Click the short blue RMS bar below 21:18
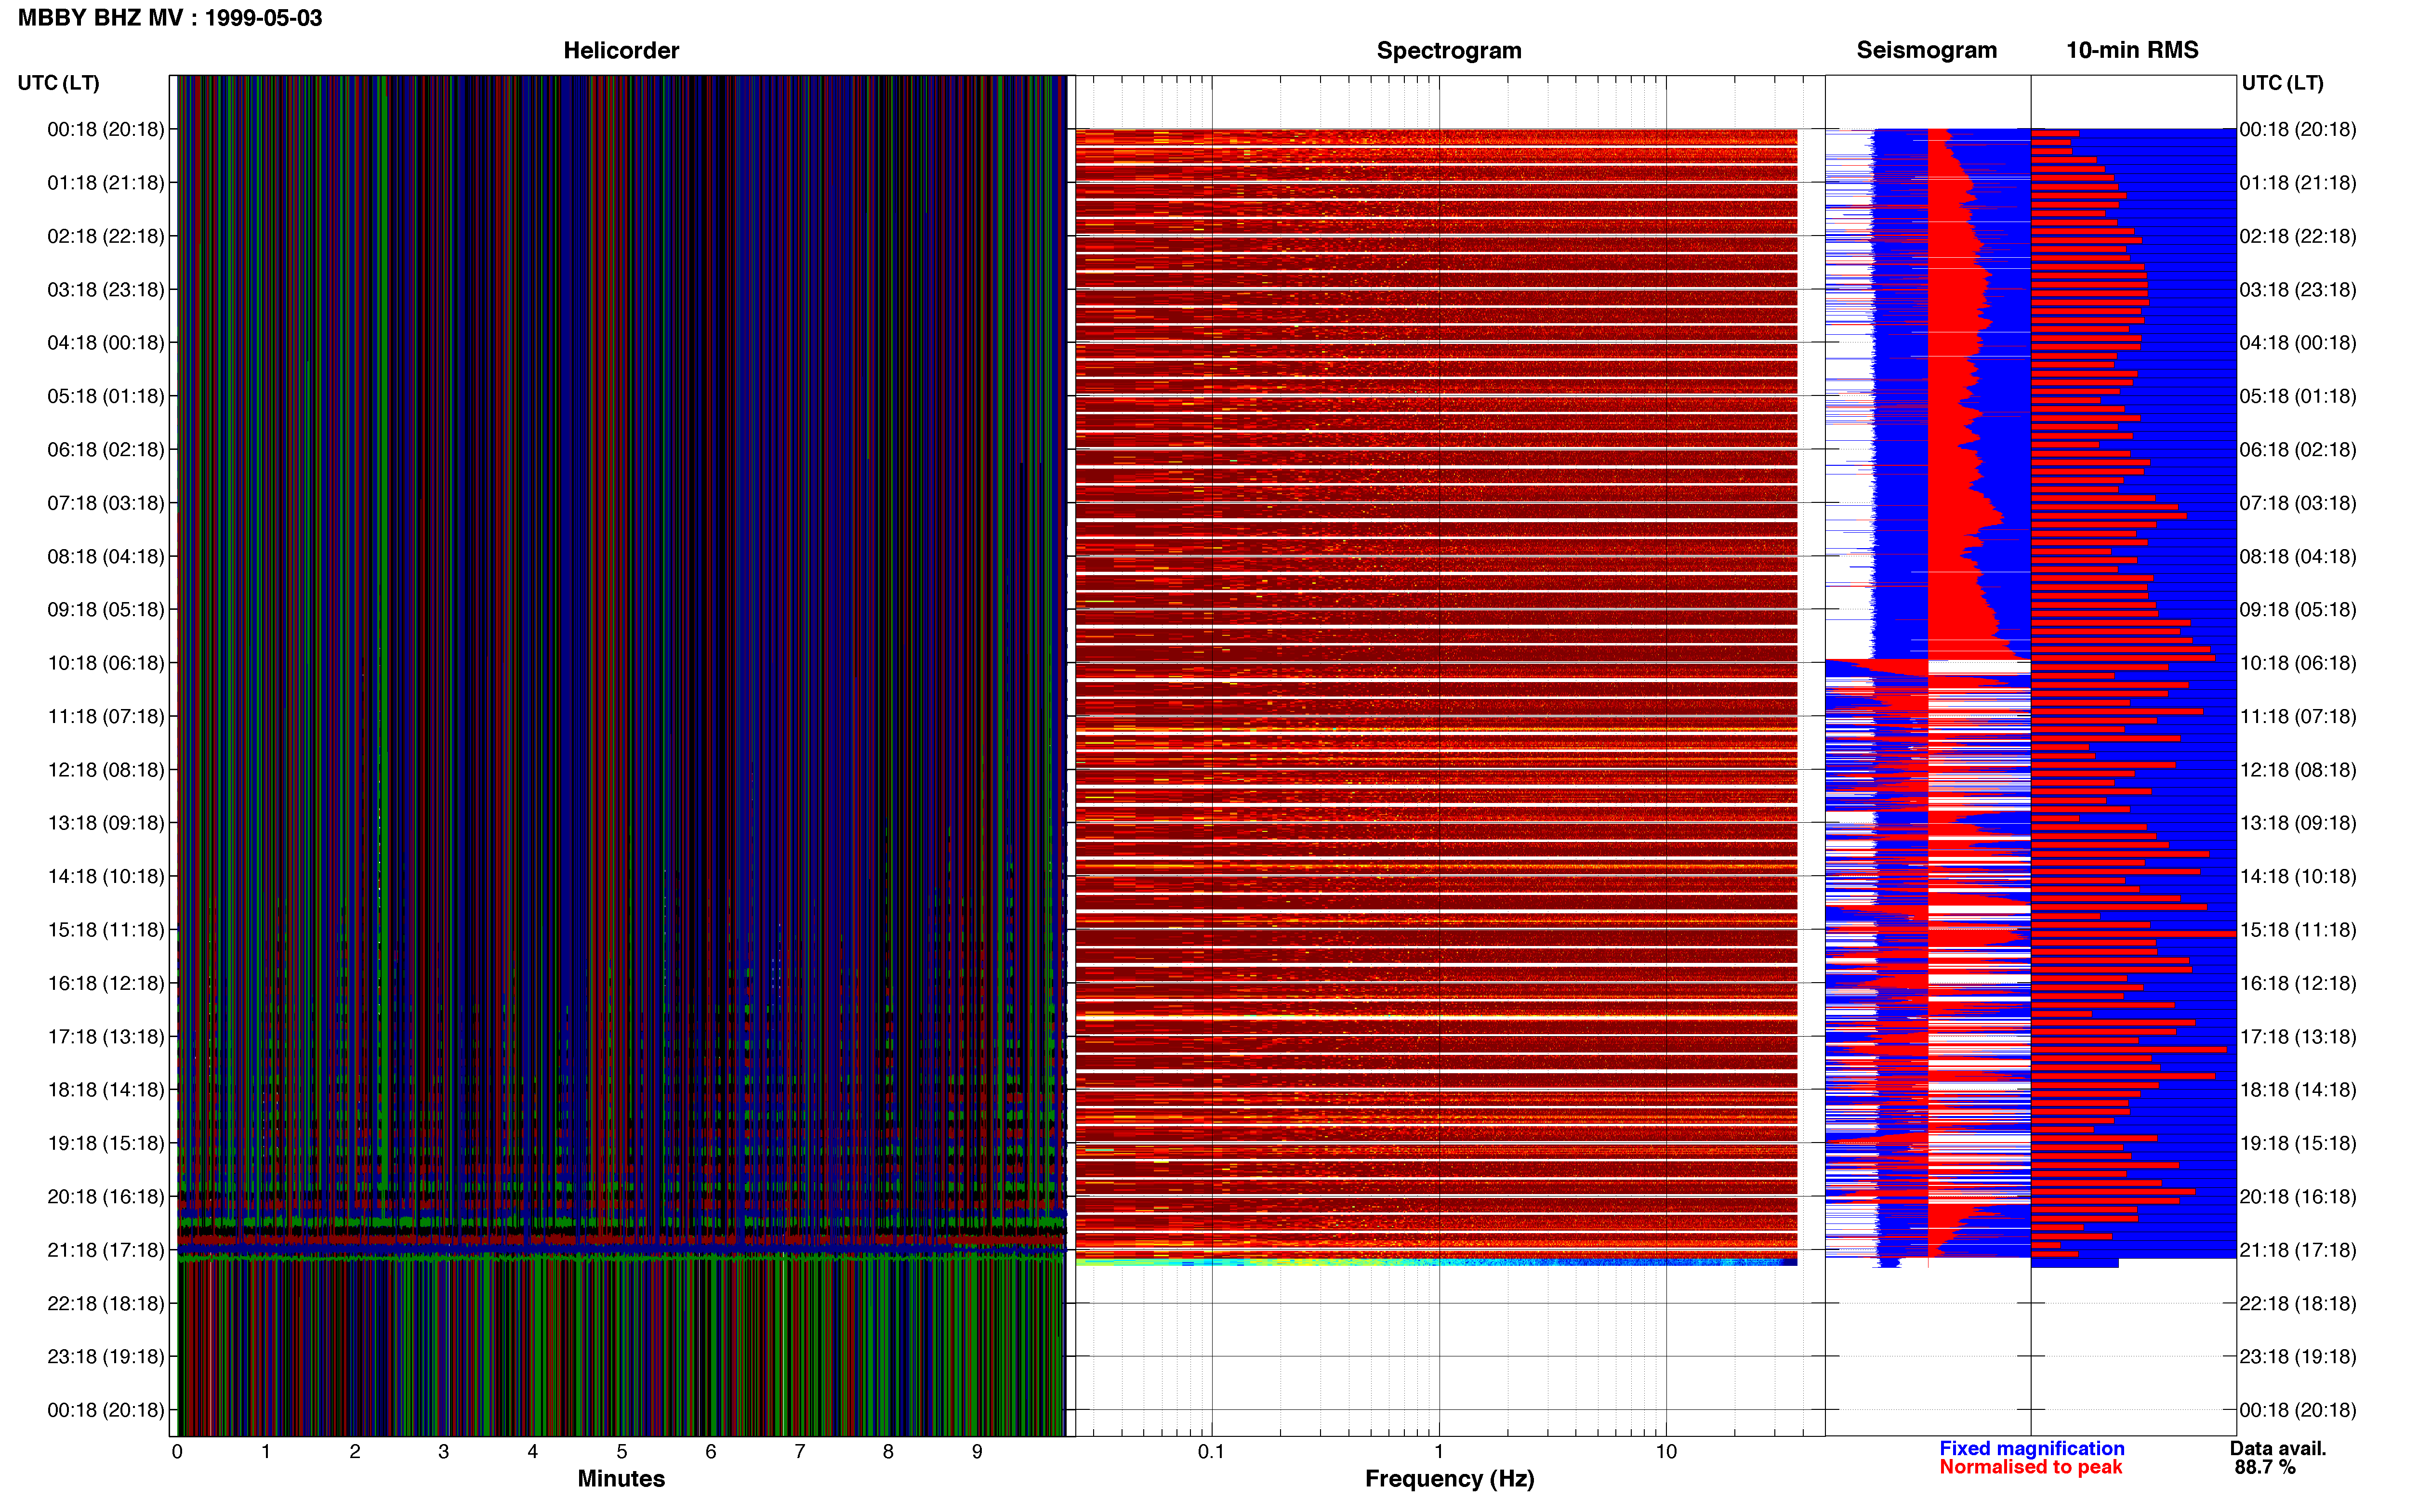Image resolution: width=2418 pixels, height=1512 pixels. 2074,1263
